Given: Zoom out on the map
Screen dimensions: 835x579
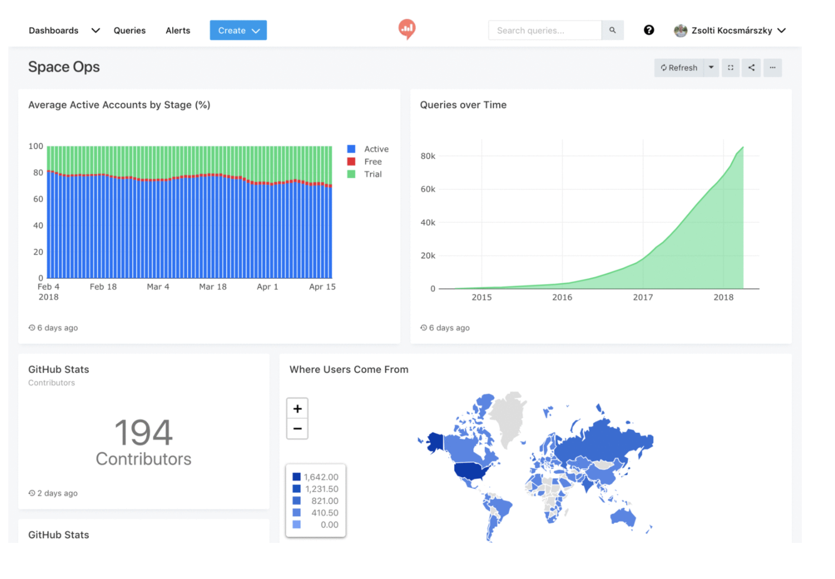Looking at the screenshot, I should click(x=297, y=429).
